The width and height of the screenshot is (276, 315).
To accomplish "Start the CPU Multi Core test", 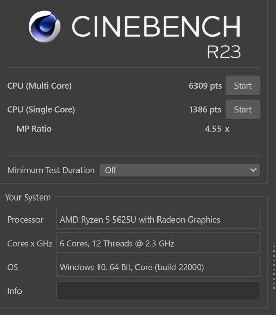I will coord(243,86).
